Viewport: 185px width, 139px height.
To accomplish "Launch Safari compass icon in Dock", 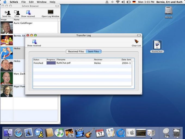I will 18,133.
